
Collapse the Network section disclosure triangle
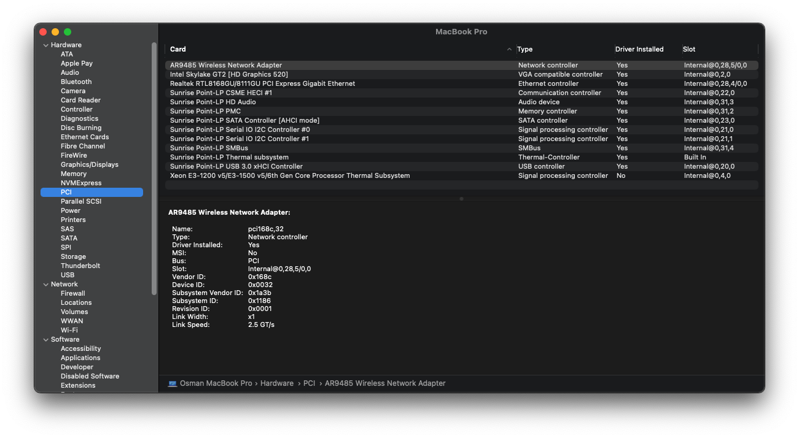pyautogui.click(x=45, y=285)
